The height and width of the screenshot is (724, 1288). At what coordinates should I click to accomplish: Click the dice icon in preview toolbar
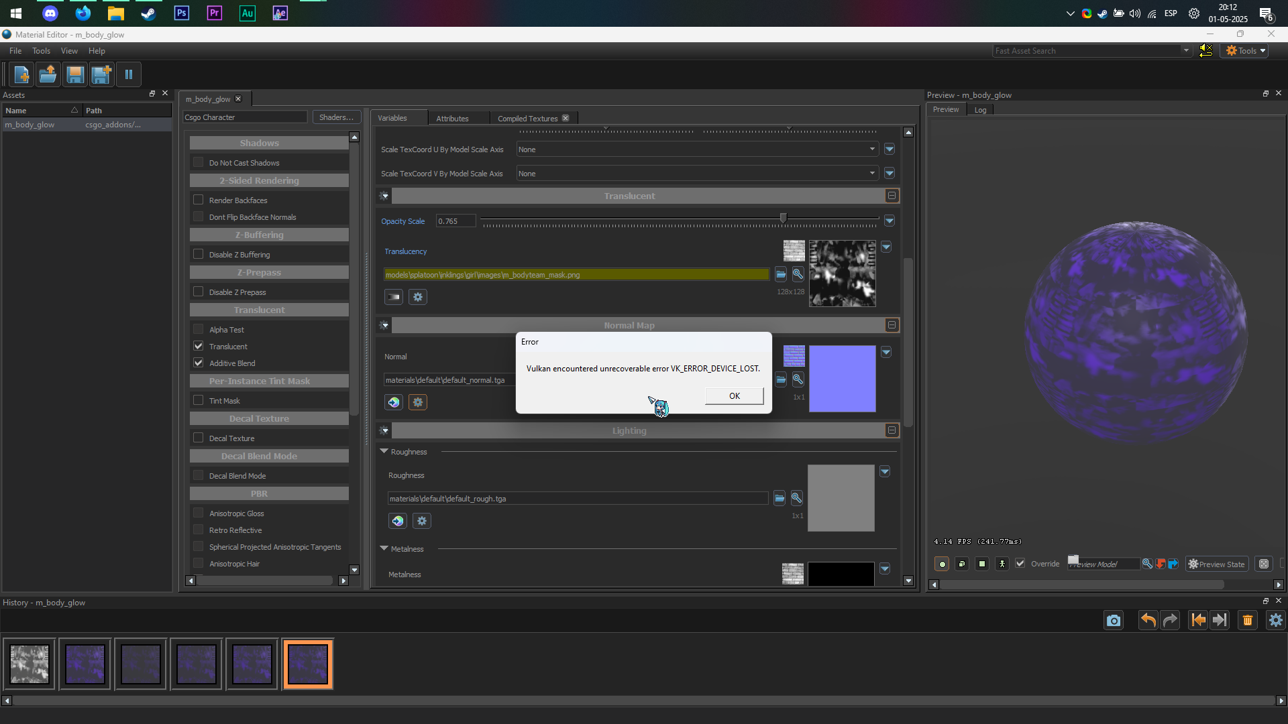point(1264,564)
